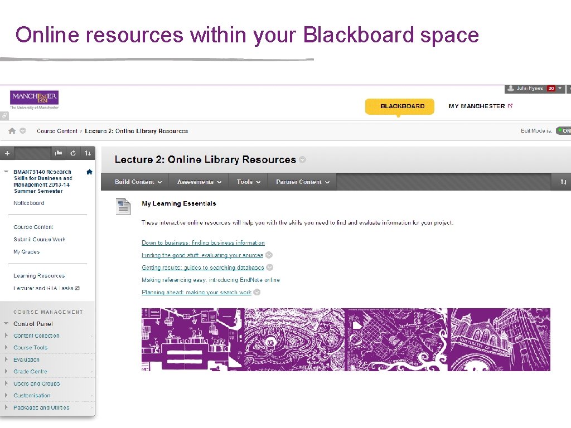Click the BMAN73140 Research Skills course title
Screen dimensions: 571x428
pos(42,181)
